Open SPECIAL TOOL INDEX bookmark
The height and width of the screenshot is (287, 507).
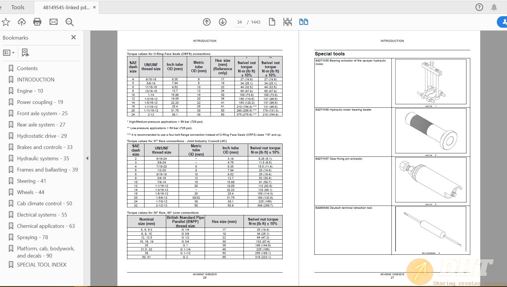[42, 265]
